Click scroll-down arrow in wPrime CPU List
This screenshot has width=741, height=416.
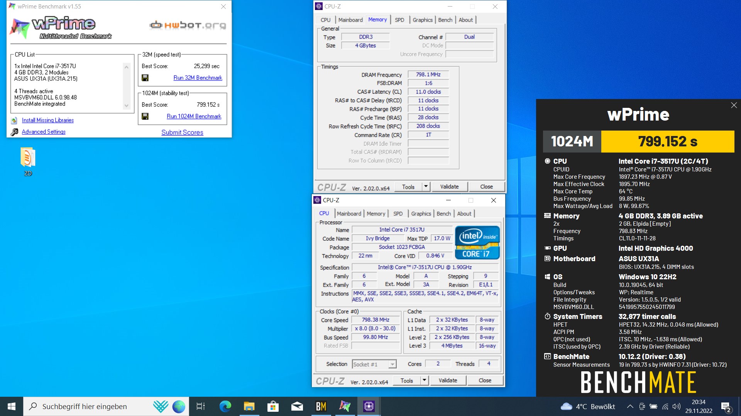click(x=127, y=106)
